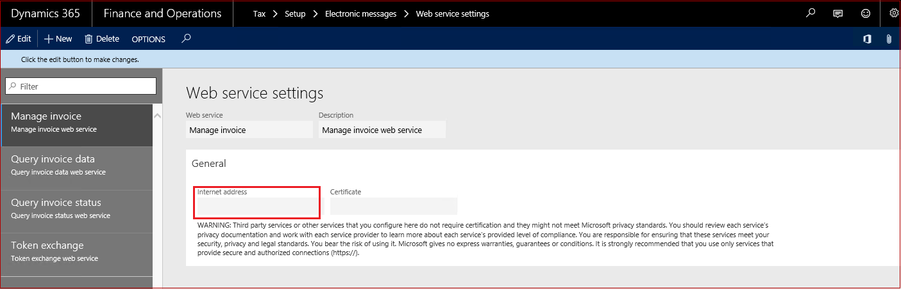901x289 pixels.
Task: Open the Dynamics 365 home
Action: tap(46, 13)
